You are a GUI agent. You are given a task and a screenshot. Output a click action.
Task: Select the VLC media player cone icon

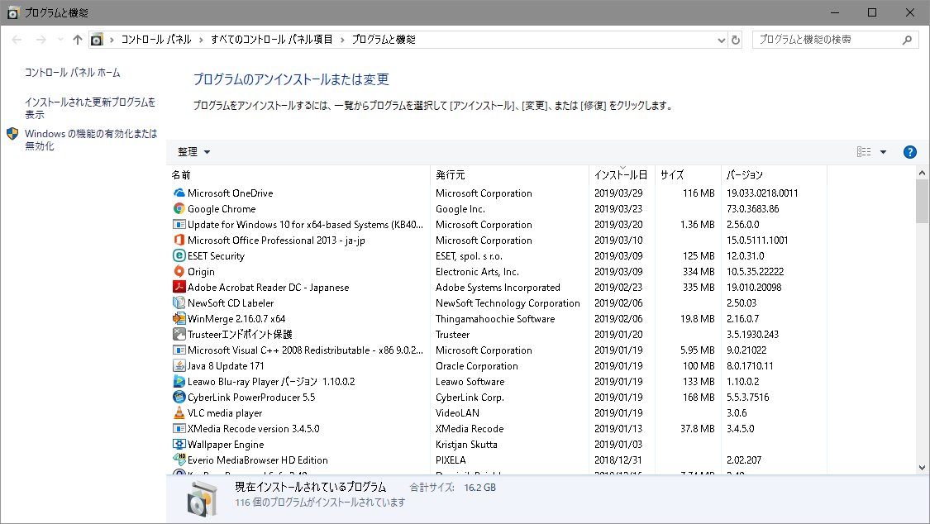tap(179, 412)
